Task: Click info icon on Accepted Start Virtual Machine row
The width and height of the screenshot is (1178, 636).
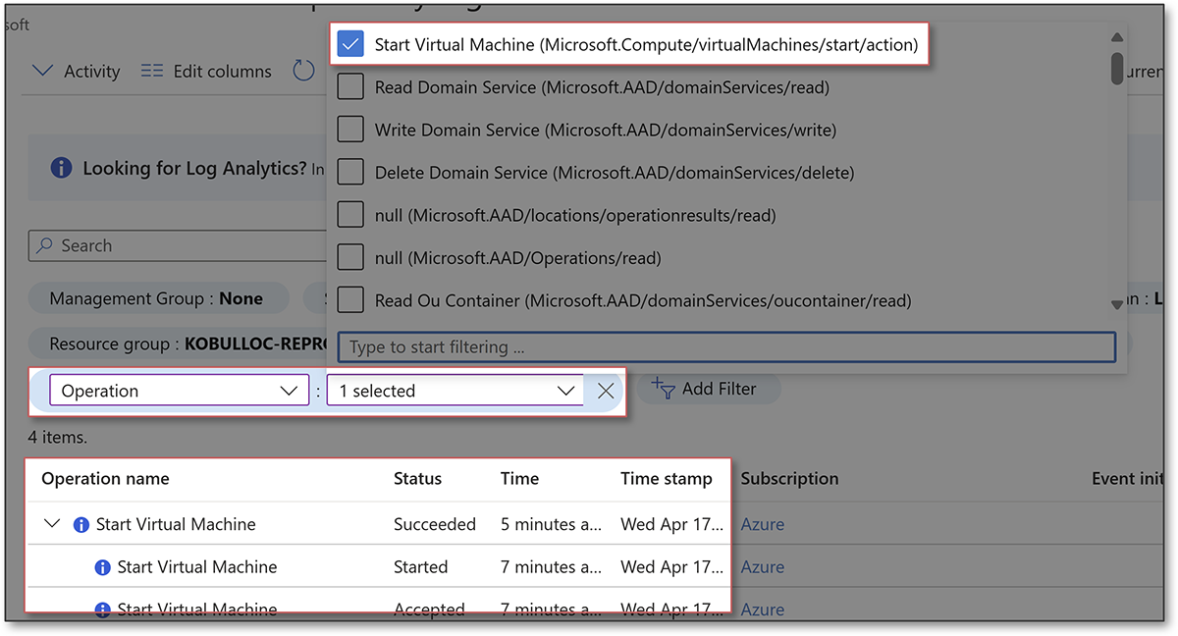Action: (x=102, y=609)
